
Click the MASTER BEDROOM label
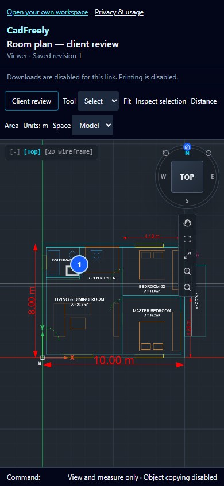click(x=152, y=310)
